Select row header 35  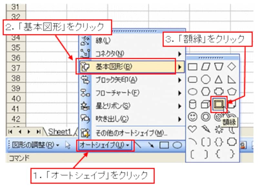pos(16,48)
